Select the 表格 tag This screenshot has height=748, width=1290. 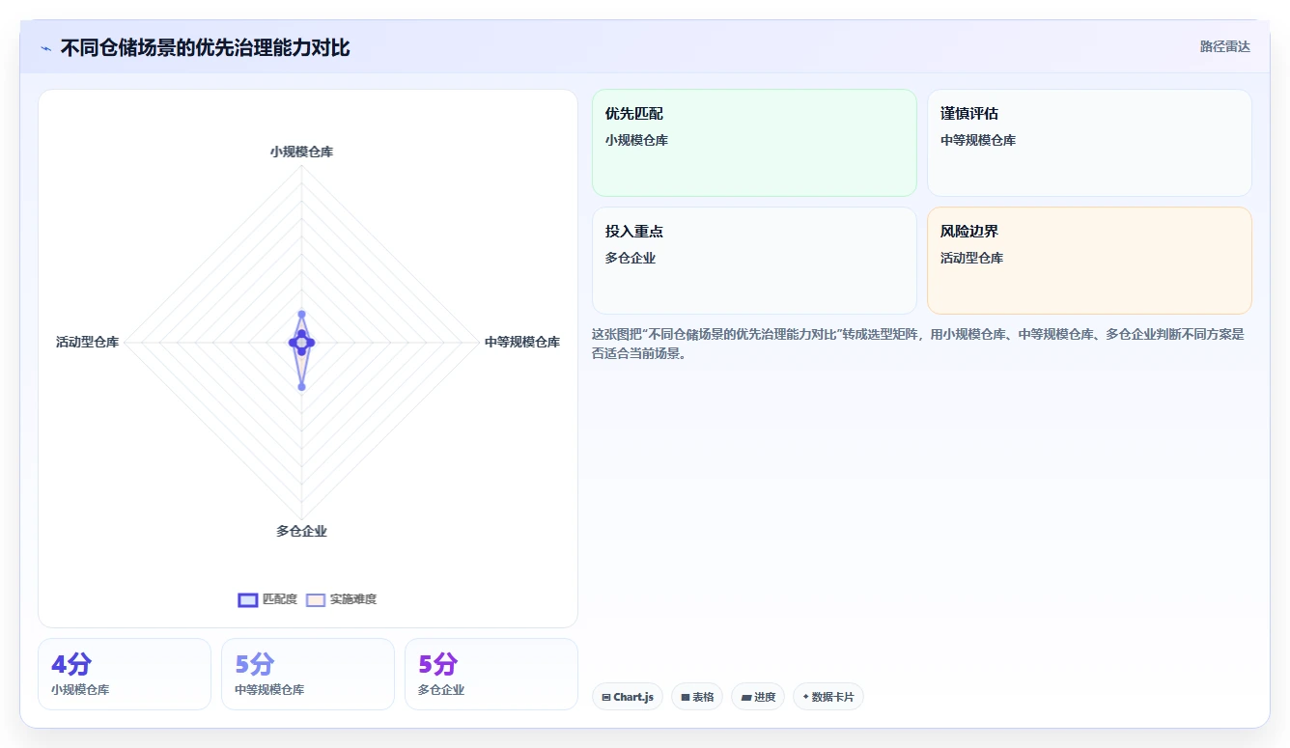697,697
